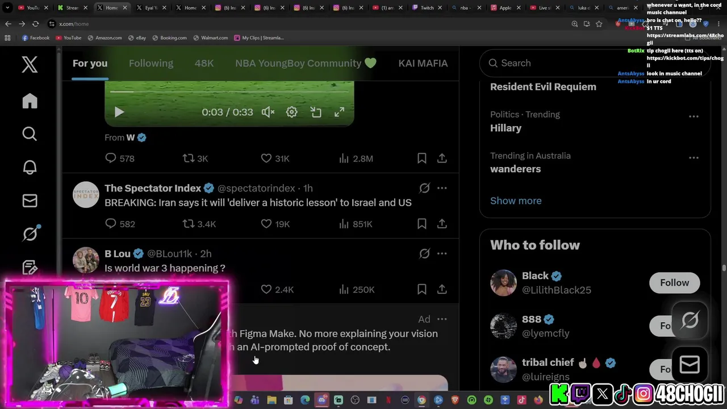Click the x.com/home address bar

(x=307, y=24)
